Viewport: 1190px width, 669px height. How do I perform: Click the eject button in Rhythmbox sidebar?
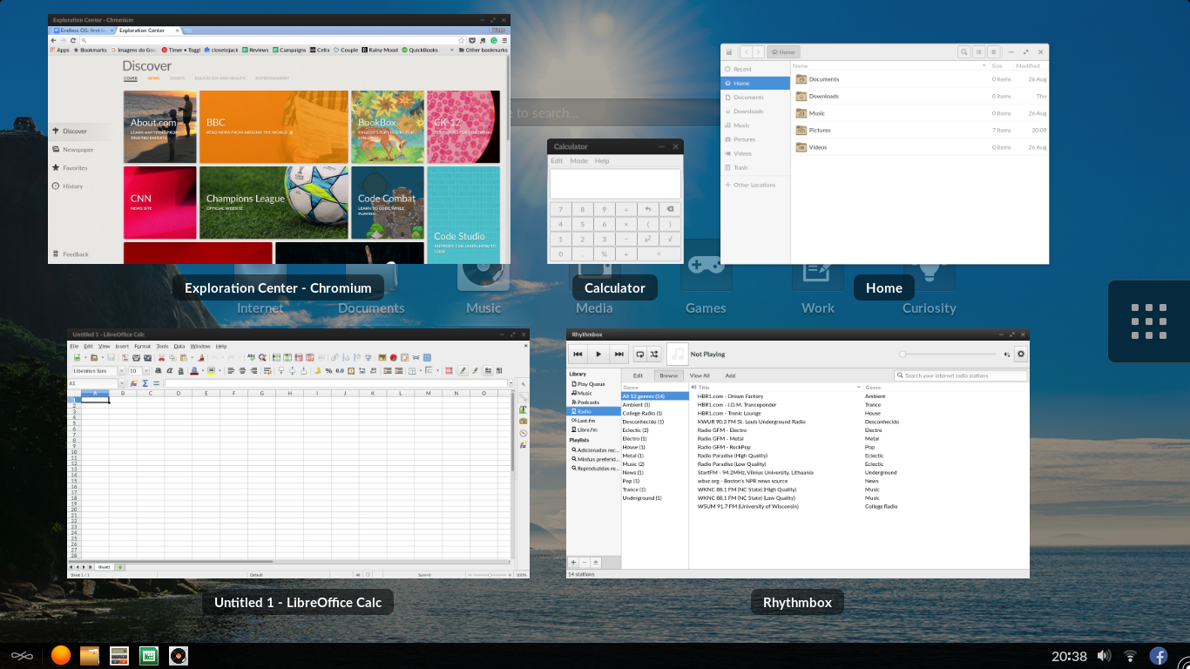pyautogui.click(x=596, y=563)
